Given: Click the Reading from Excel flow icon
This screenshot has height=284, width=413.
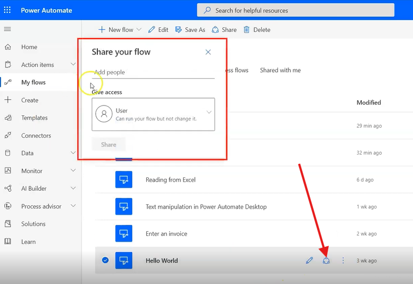Looking at the screenshot, I should click(124, 179).
